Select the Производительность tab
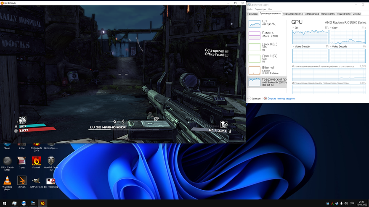This screenshot has width=369, height=207. click(x=270, y=13)
